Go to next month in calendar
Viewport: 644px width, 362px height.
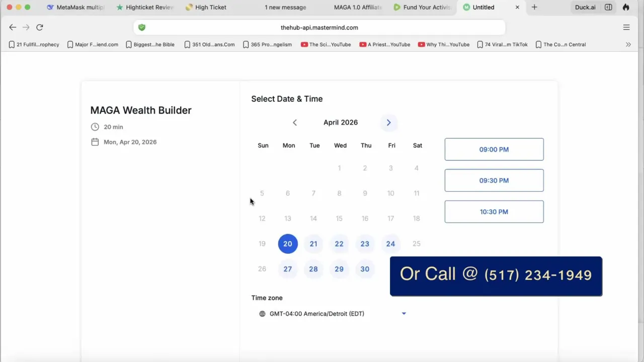tap(388, 122)
